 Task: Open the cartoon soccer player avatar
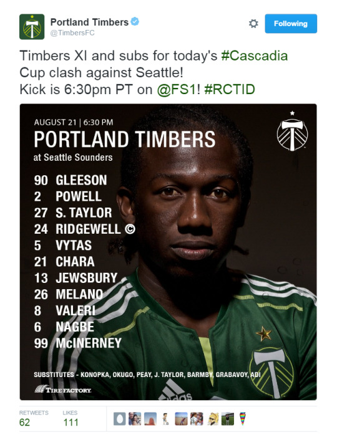tap(165, 419)
